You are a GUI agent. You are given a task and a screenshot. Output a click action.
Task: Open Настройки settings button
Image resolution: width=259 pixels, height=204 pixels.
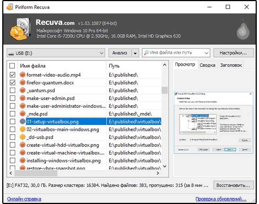[x=233, y=53]
